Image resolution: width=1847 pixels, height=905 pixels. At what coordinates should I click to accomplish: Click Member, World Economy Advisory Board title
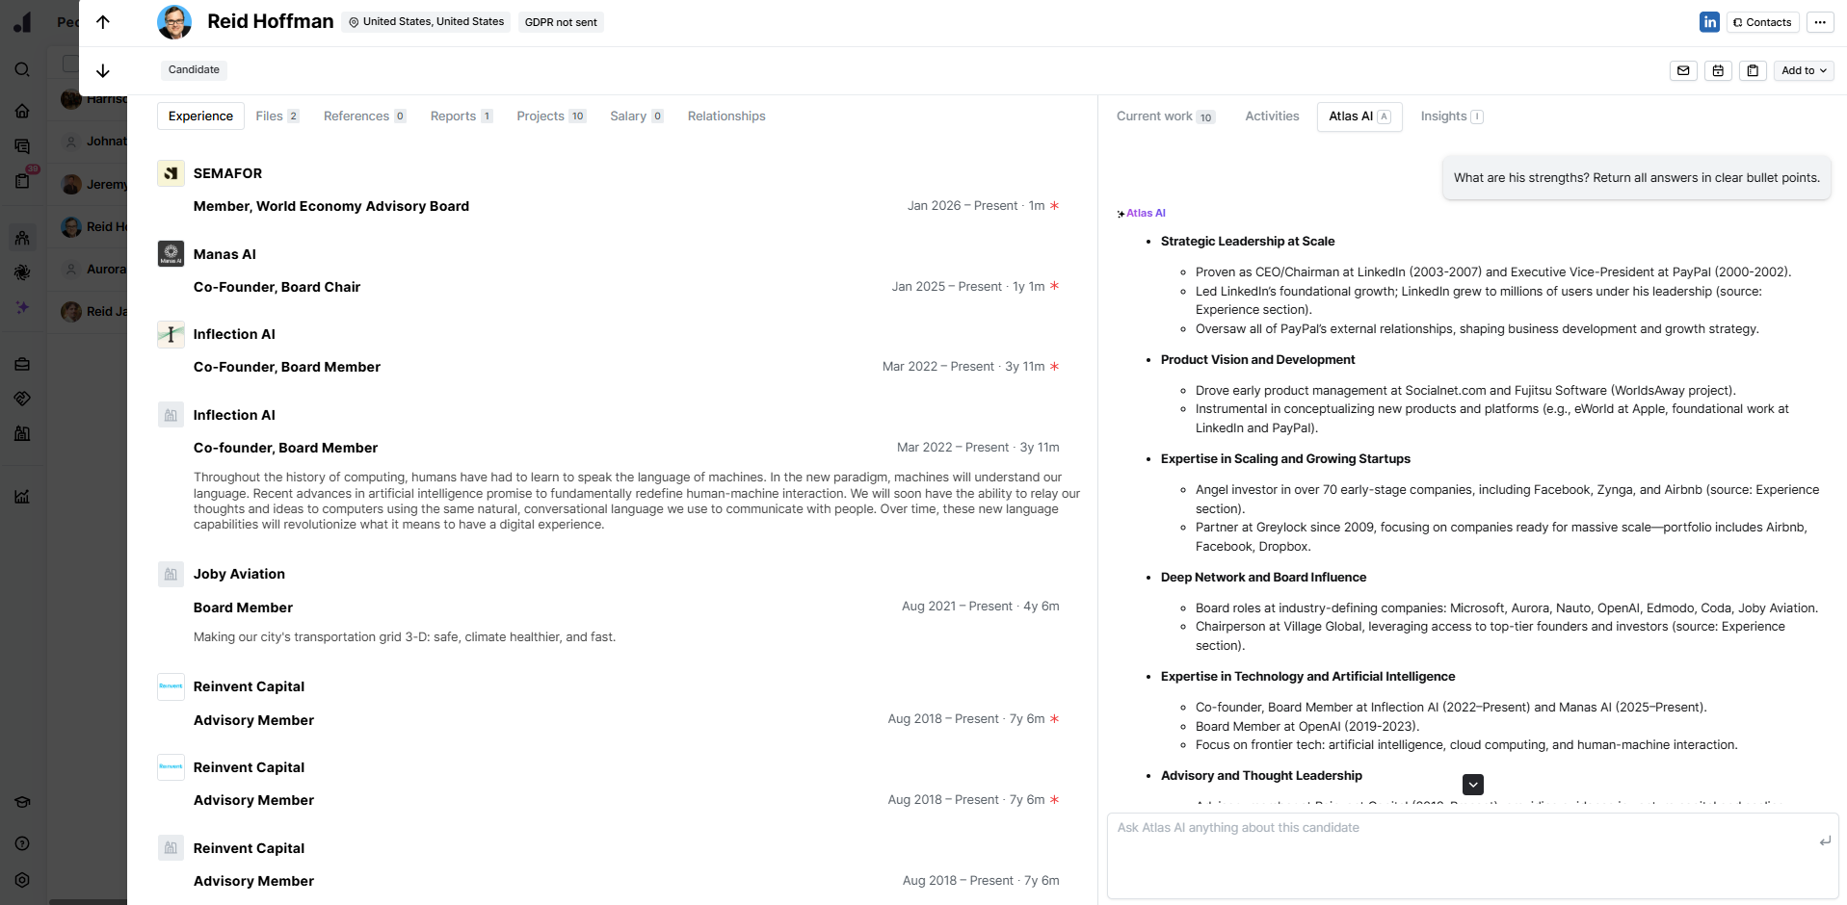coord(331,206)
